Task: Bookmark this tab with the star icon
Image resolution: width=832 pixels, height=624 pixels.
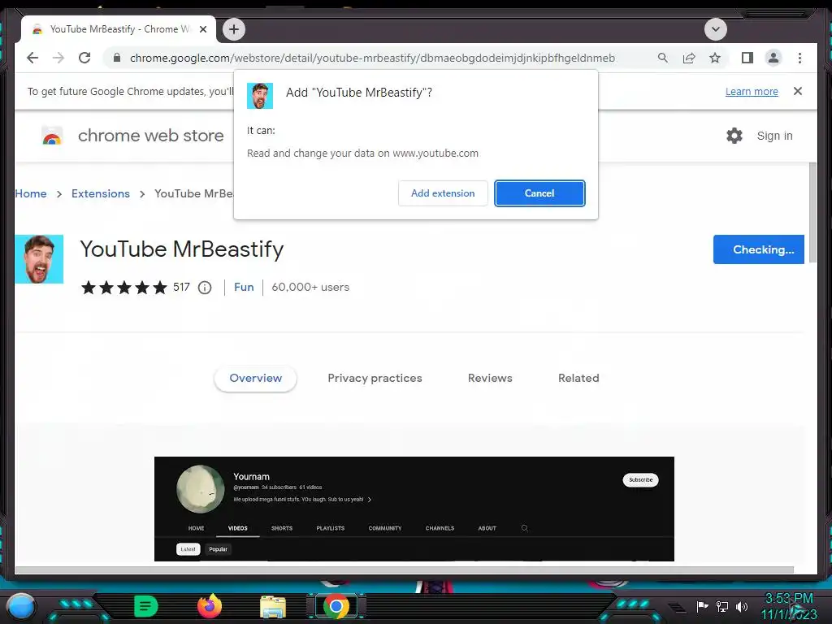Action: (x=715, y=58)
